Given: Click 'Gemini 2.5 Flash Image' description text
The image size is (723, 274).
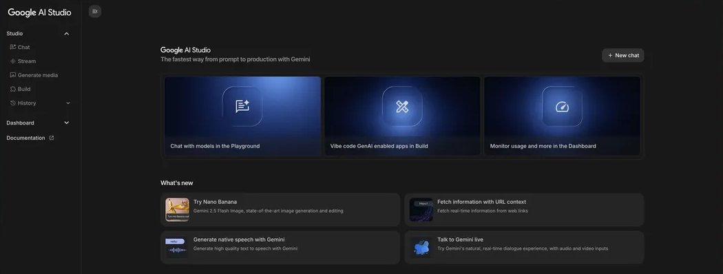Looking at the screenshot, I should click(269, 211).
